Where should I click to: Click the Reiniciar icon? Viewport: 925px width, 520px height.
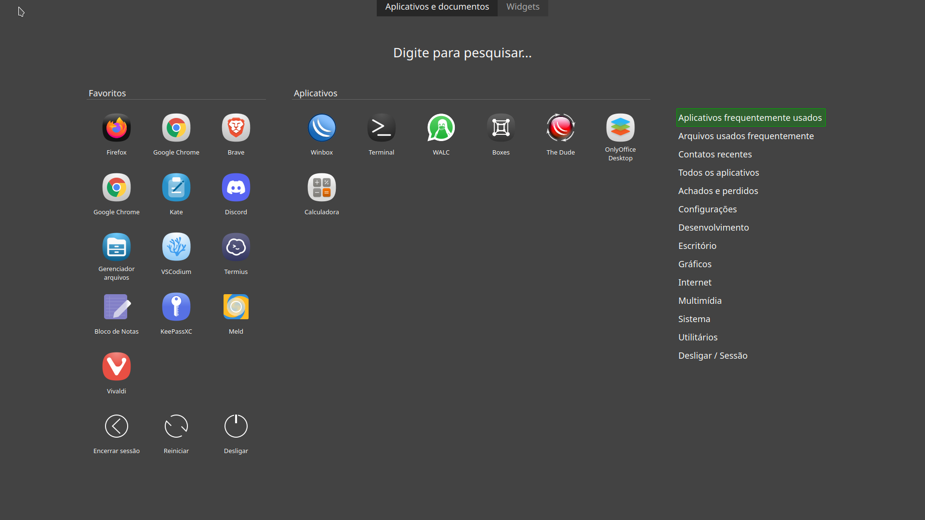[176, 427]
